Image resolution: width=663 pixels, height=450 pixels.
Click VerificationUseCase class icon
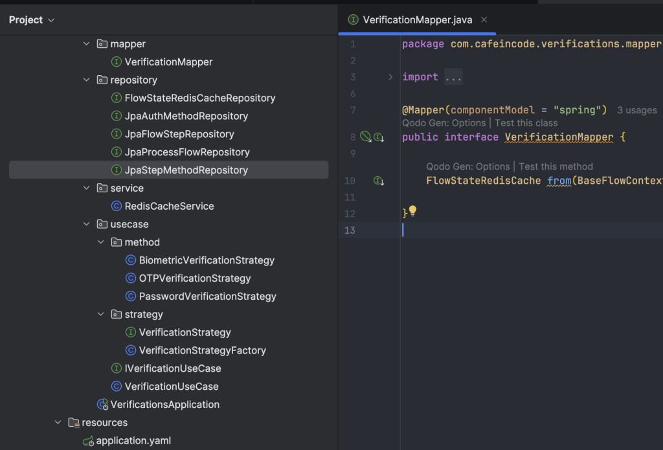117,386
